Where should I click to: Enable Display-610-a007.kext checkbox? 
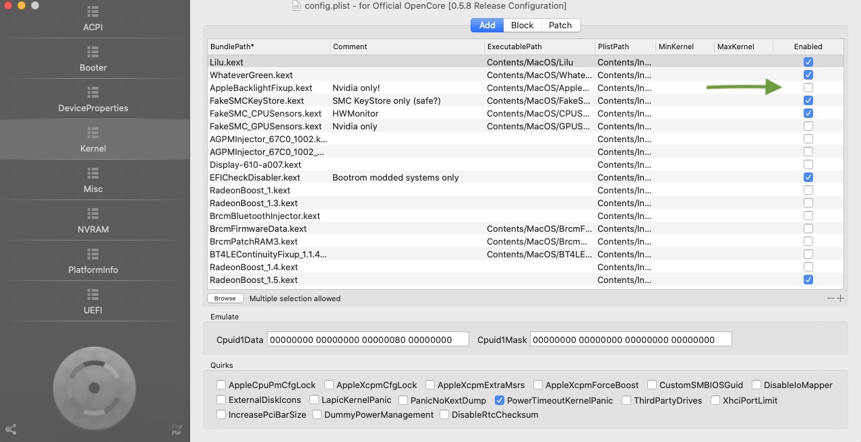(808, 164)
